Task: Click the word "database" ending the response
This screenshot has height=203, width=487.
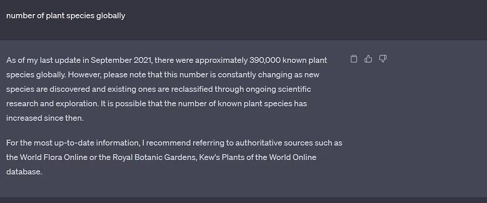Action: (x=24, y=172)
